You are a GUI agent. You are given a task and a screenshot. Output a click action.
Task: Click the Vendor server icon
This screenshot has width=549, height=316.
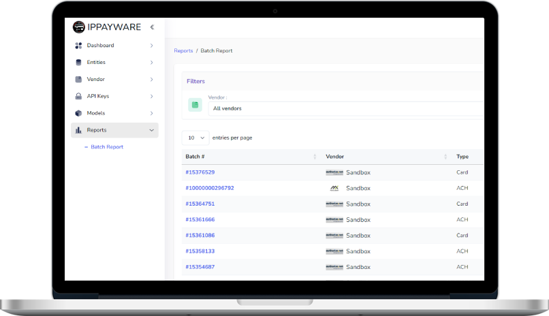78,80
